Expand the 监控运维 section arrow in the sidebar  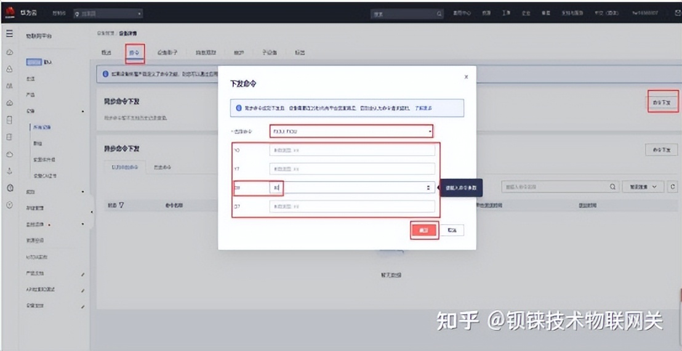82,224
